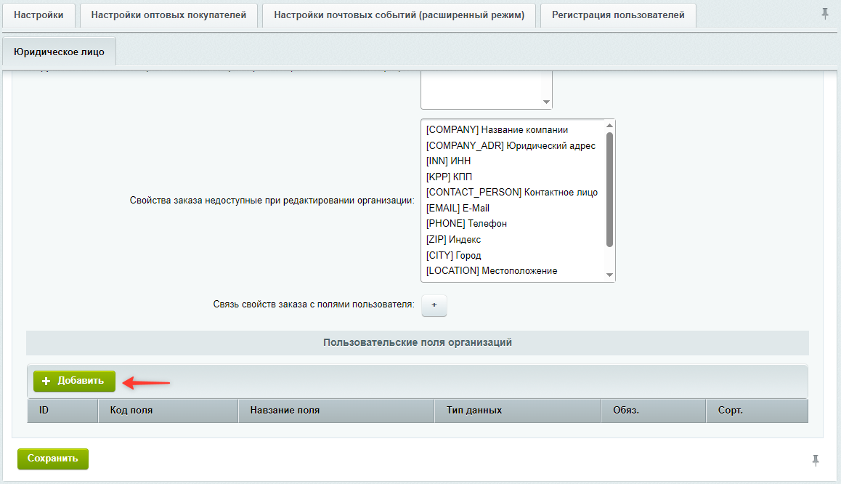Click the Обяз. column header
Image resolution: width=841 pixels, height=484 pixels.
coord(654,411)
